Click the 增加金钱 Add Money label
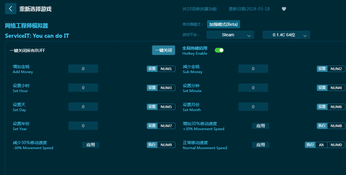Viewport: 346px width, 175px height. 23,69
